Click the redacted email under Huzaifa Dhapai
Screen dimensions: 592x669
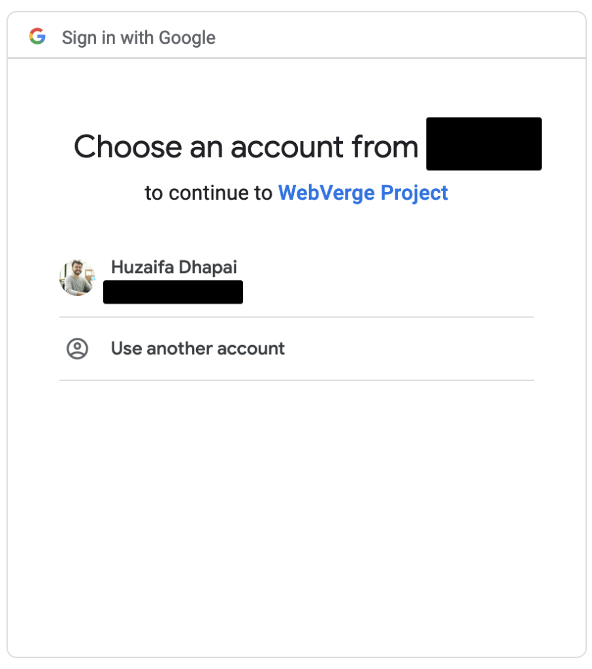tap(173, 291)
